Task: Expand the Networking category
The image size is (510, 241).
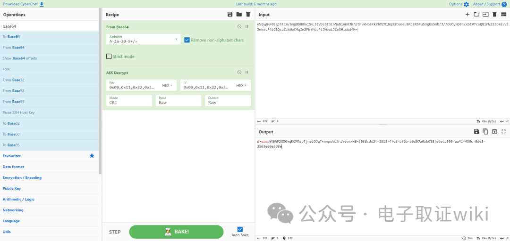Action: click(x=50, y=210)
